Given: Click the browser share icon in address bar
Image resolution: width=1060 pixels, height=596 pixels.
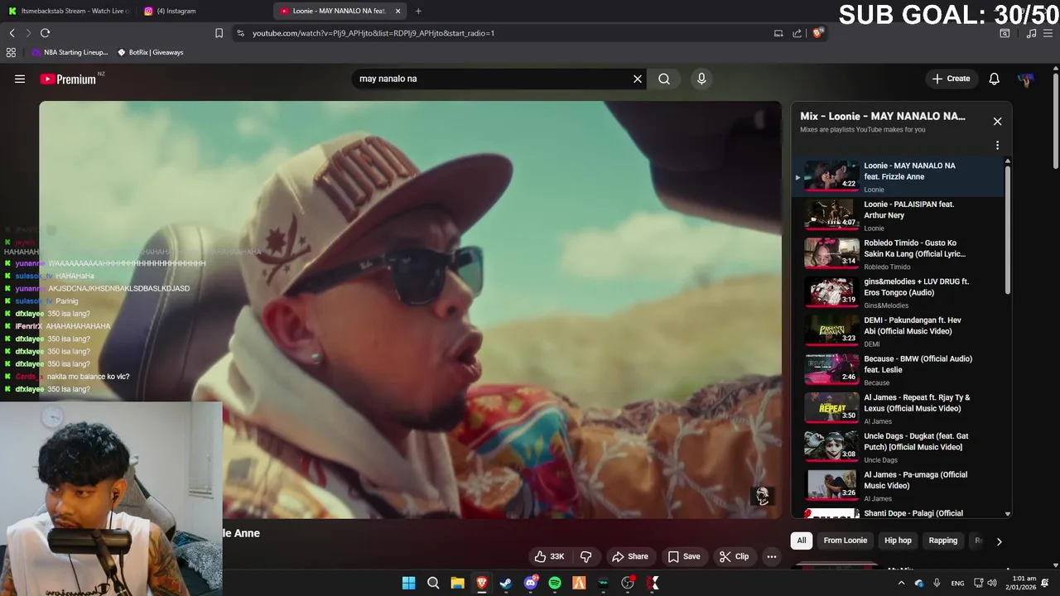Looking at the screenshot, I should point(797,33).
